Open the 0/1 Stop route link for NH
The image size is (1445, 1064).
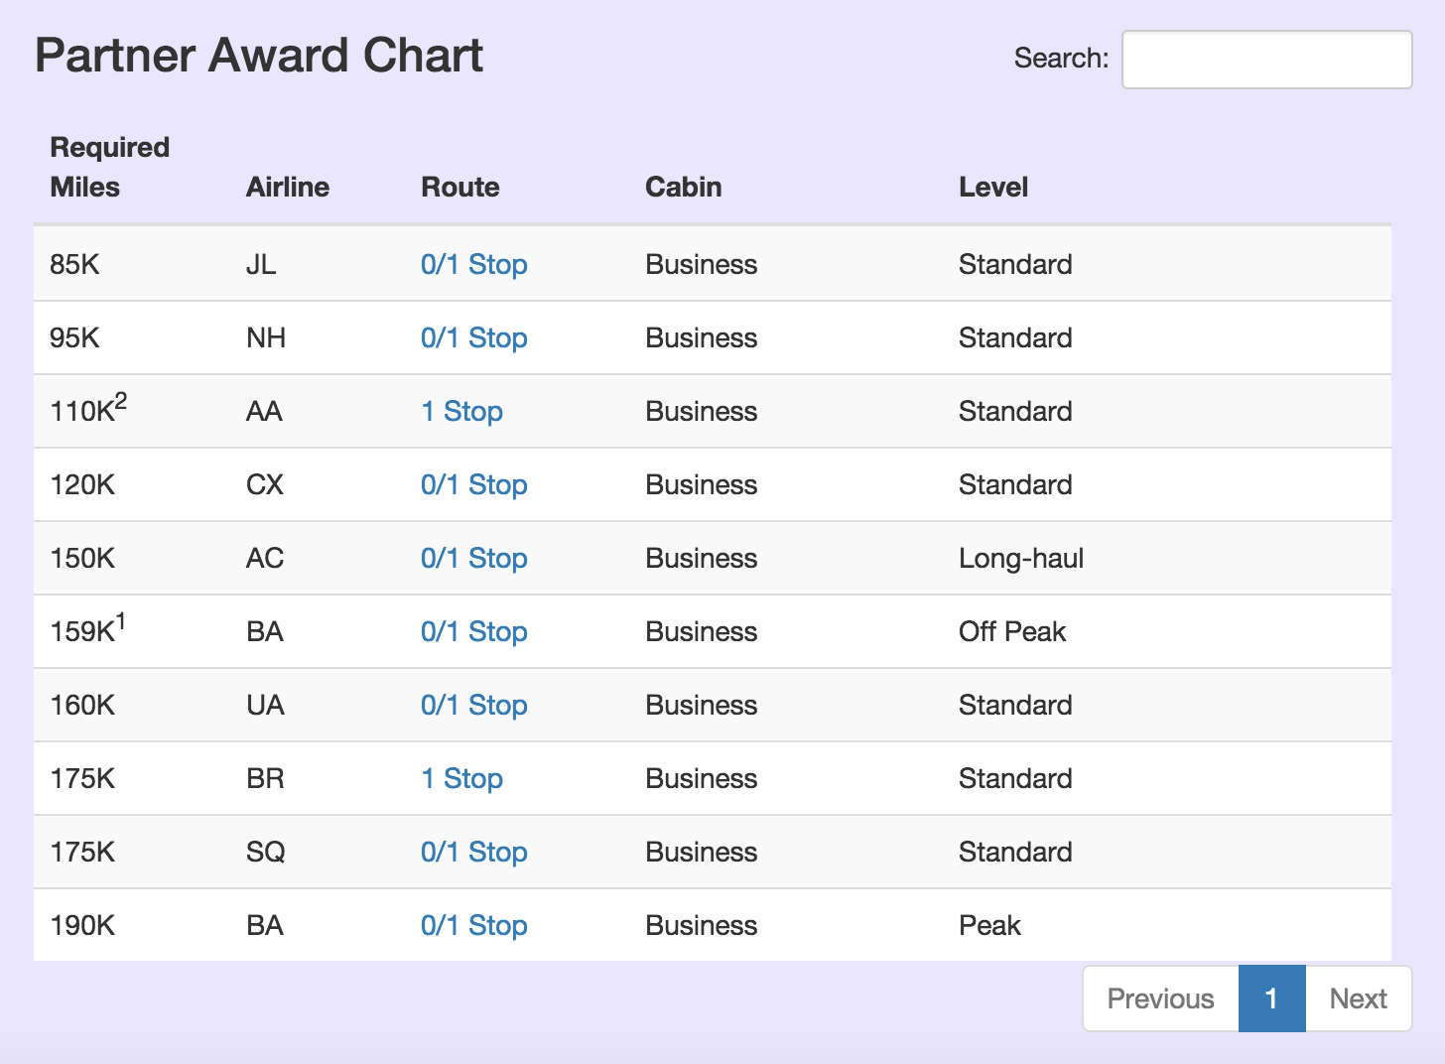click(473, 337)
